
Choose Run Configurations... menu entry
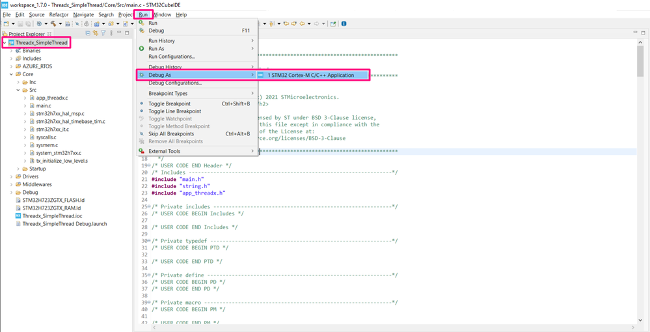(172, 57)
